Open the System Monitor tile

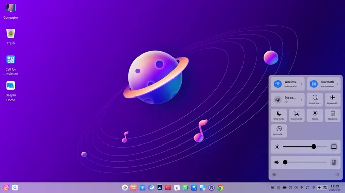point(279,131)
